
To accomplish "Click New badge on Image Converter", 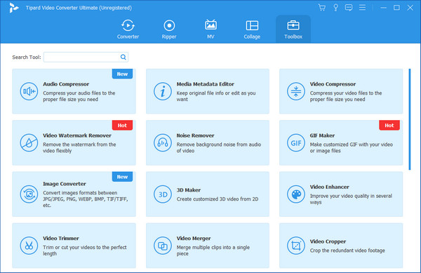I will tap(122, 177).
